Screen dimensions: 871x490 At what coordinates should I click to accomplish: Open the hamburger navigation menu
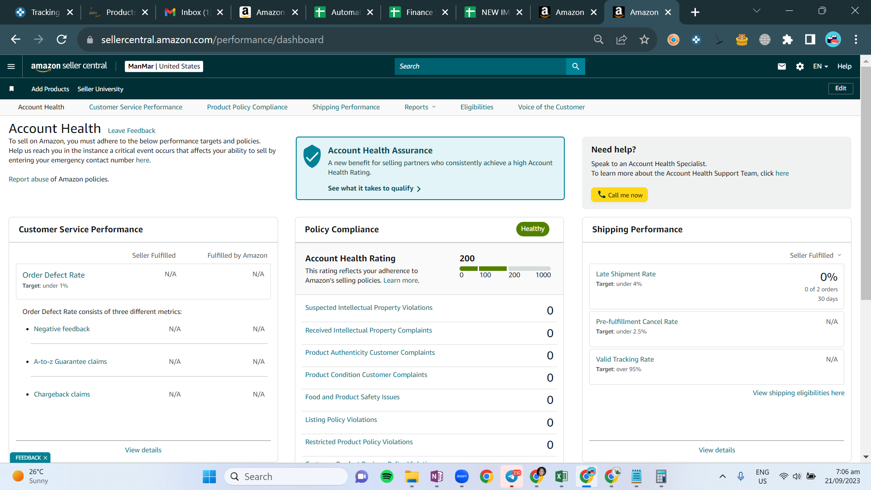[x=11, y=66]
